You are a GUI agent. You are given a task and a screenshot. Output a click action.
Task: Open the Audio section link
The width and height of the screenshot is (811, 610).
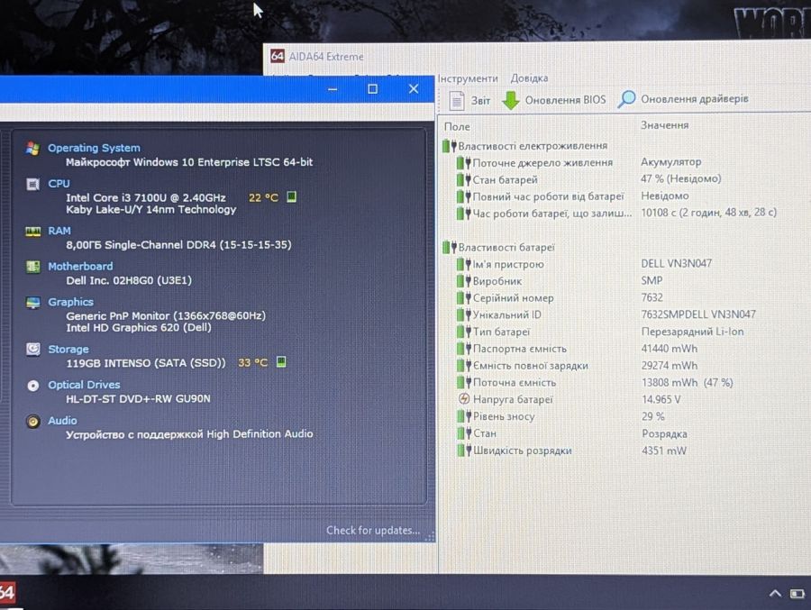coord(62,421)
